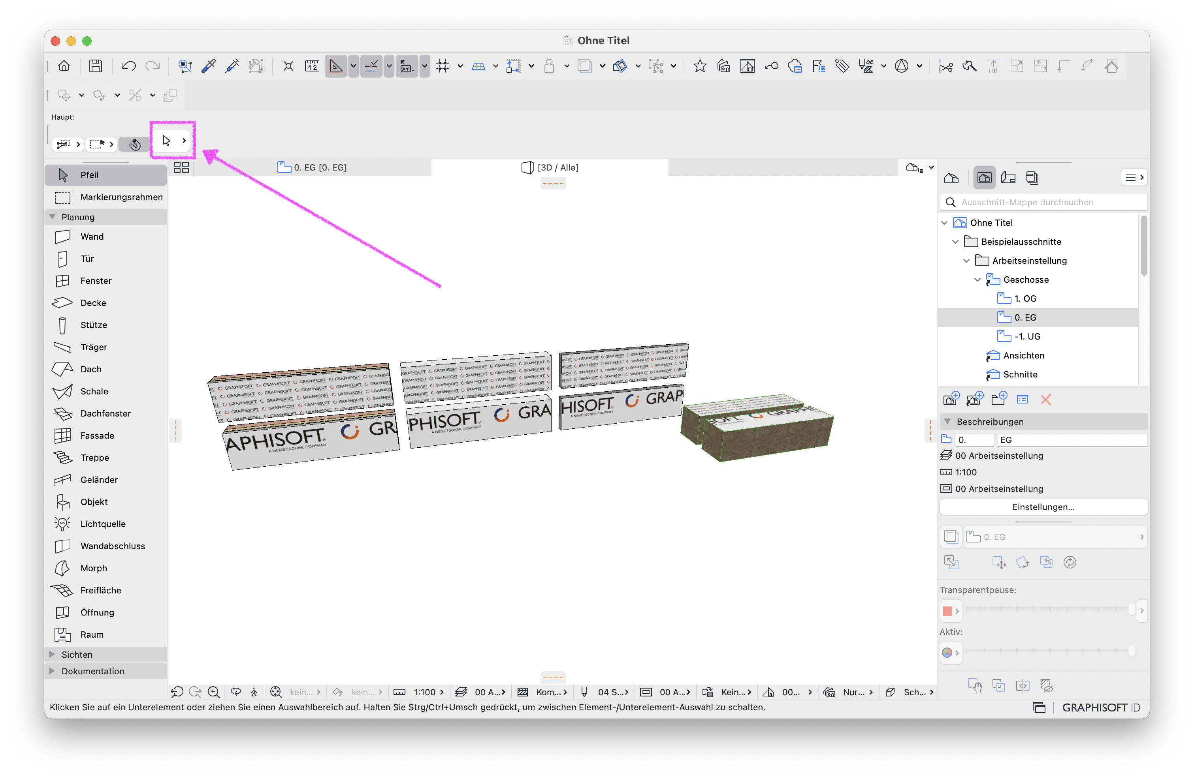1194x777 pixels.
Task: Switch to the 0. EG floor plan tab
Action: (312, 167)
